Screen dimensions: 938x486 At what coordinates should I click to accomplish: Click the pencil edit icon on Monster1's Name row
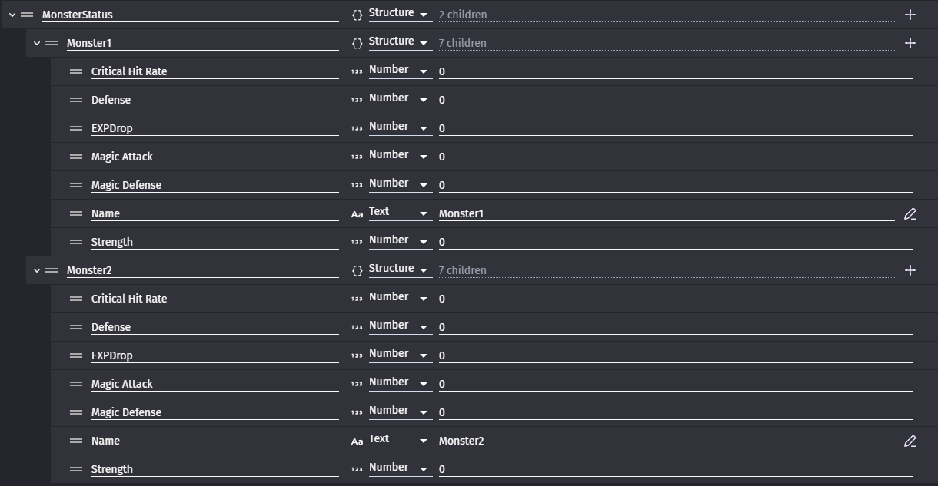pos(910,213)
